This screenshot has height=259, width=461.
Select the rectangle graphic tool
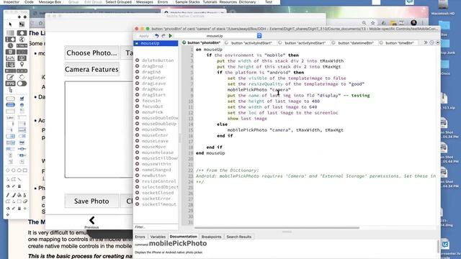[25, 171]
